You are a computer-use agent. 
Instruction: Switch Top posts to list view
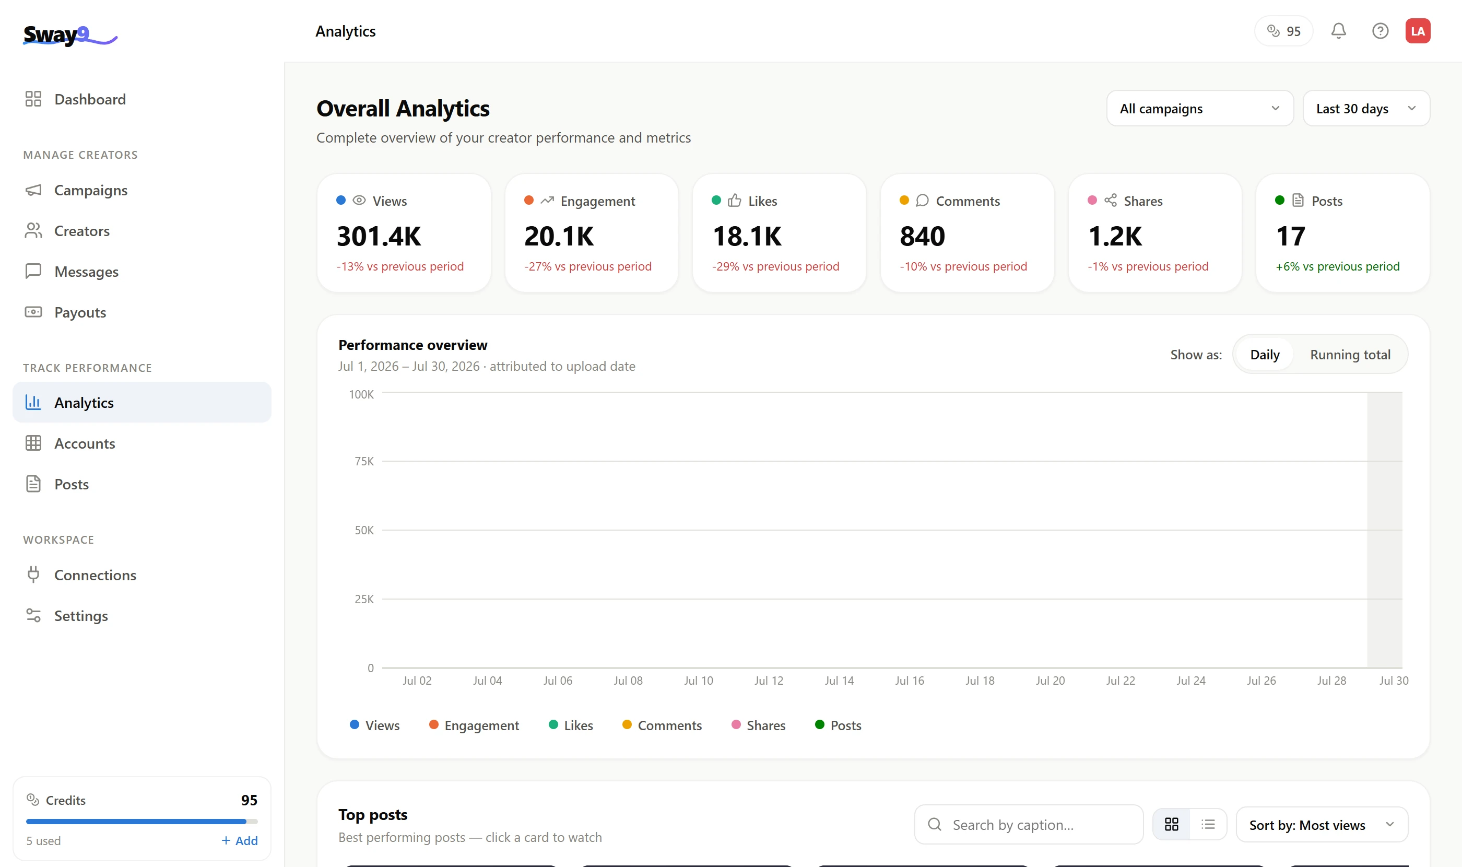1208,824
